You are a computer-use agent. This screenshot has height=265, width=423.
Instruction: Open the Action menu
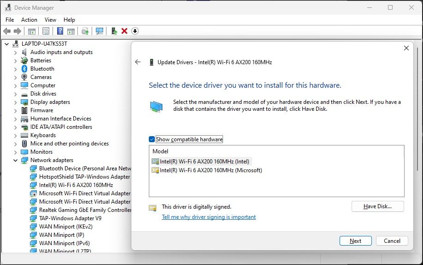tap(29, 20)
